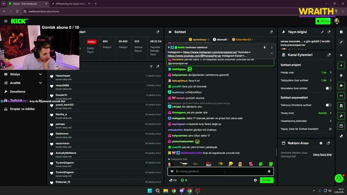Expand the pinned message with its chevron
Image resolution: width=347 pixels, height=195 pixels.
(272, 53)
